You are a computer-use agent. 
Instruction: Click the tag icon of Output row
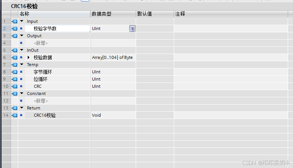[x=14, y=36]
